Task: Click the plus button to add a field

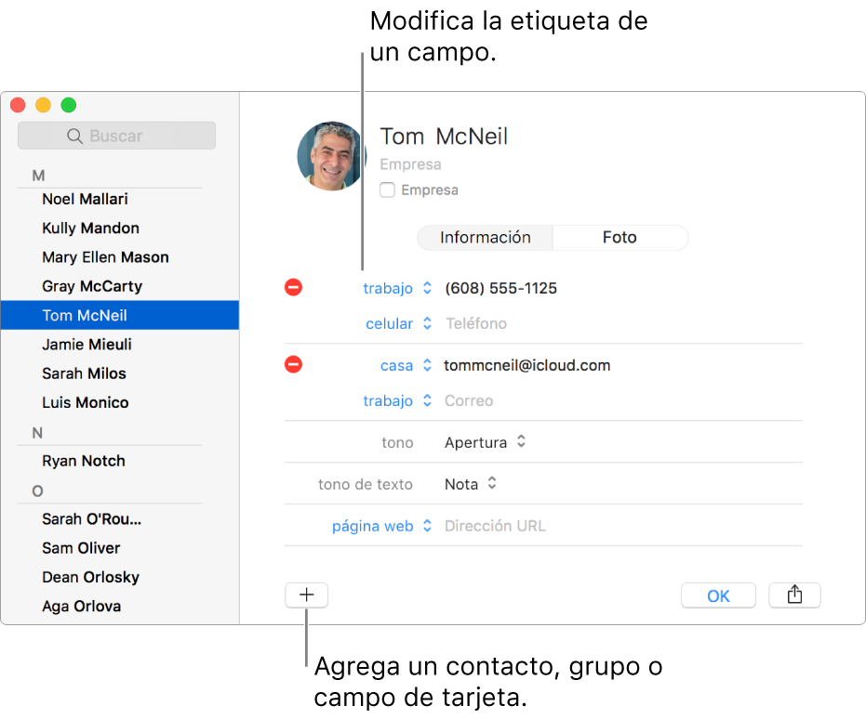Action: coord(307,595)
